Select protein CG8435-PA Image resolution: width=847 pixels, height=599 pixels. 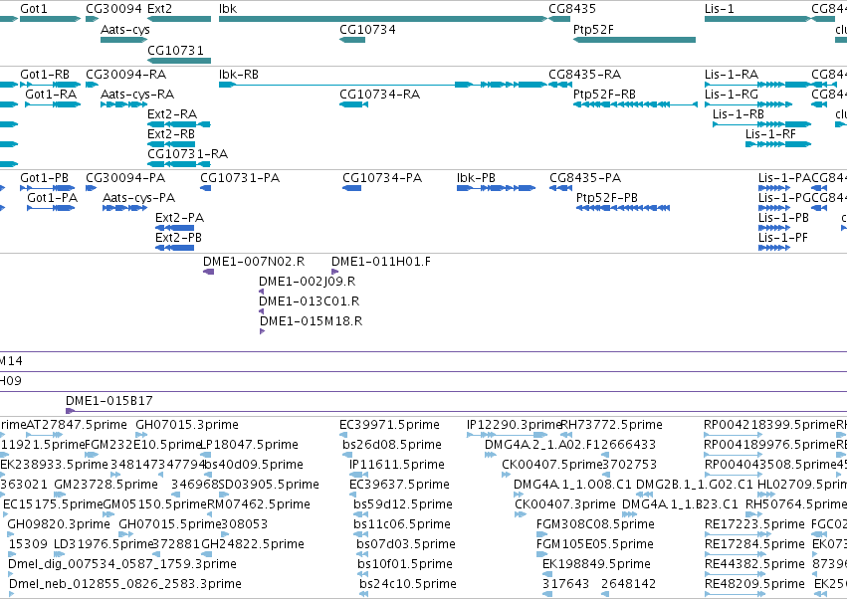(x=560, y=188)
